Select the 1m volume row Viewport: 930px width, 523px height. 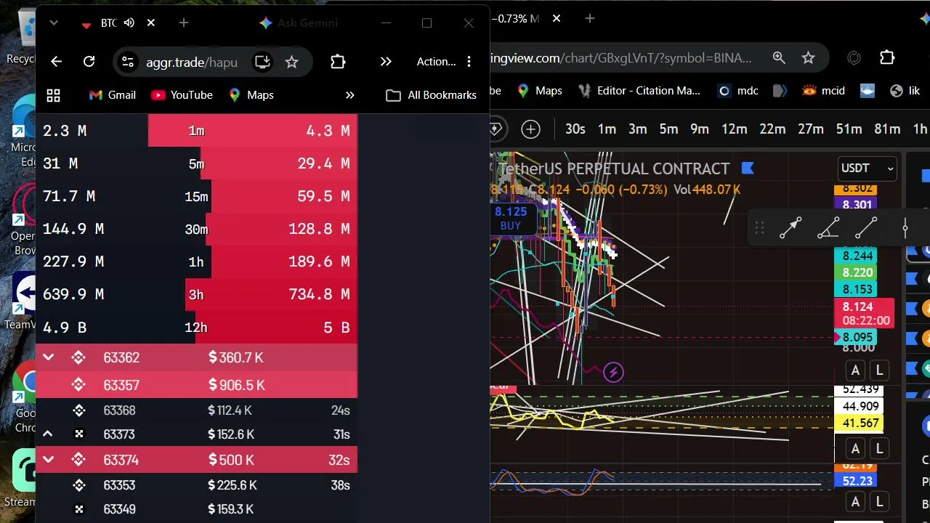[x=196, y=131]
